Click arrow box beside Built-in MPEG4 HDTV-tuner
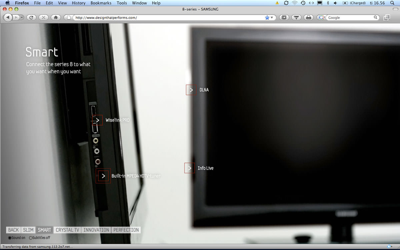The image size is (400, 250). (103, 176)
